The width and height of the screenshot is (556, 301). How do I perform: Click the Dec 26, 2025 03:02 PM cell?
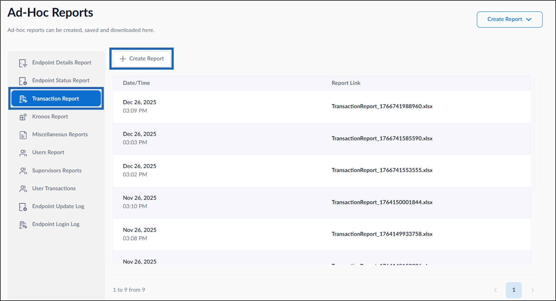click(x=140, y=170)
